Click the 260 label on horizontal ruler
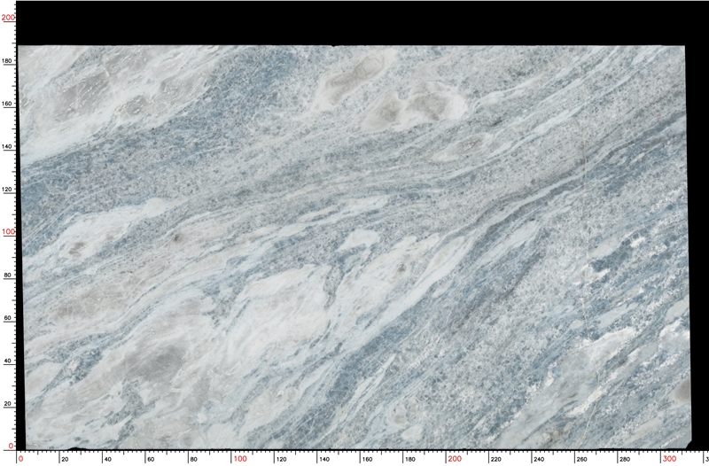 point(581,459)
